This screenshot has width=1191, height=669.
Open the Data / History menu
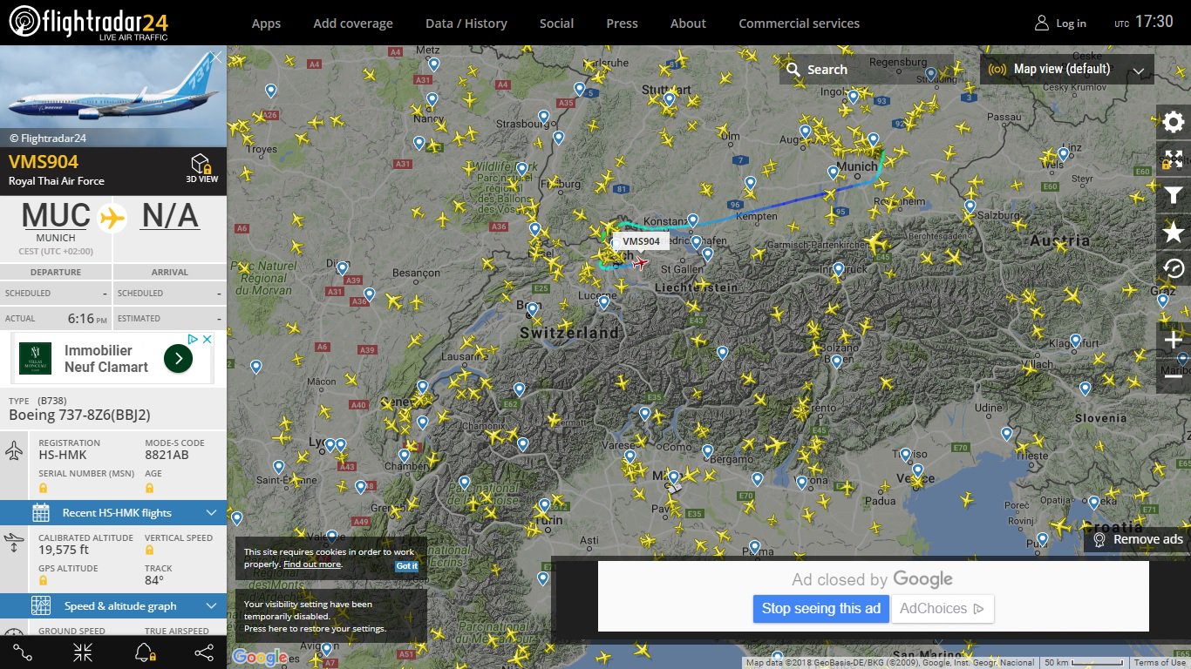[x=466, y=24]
